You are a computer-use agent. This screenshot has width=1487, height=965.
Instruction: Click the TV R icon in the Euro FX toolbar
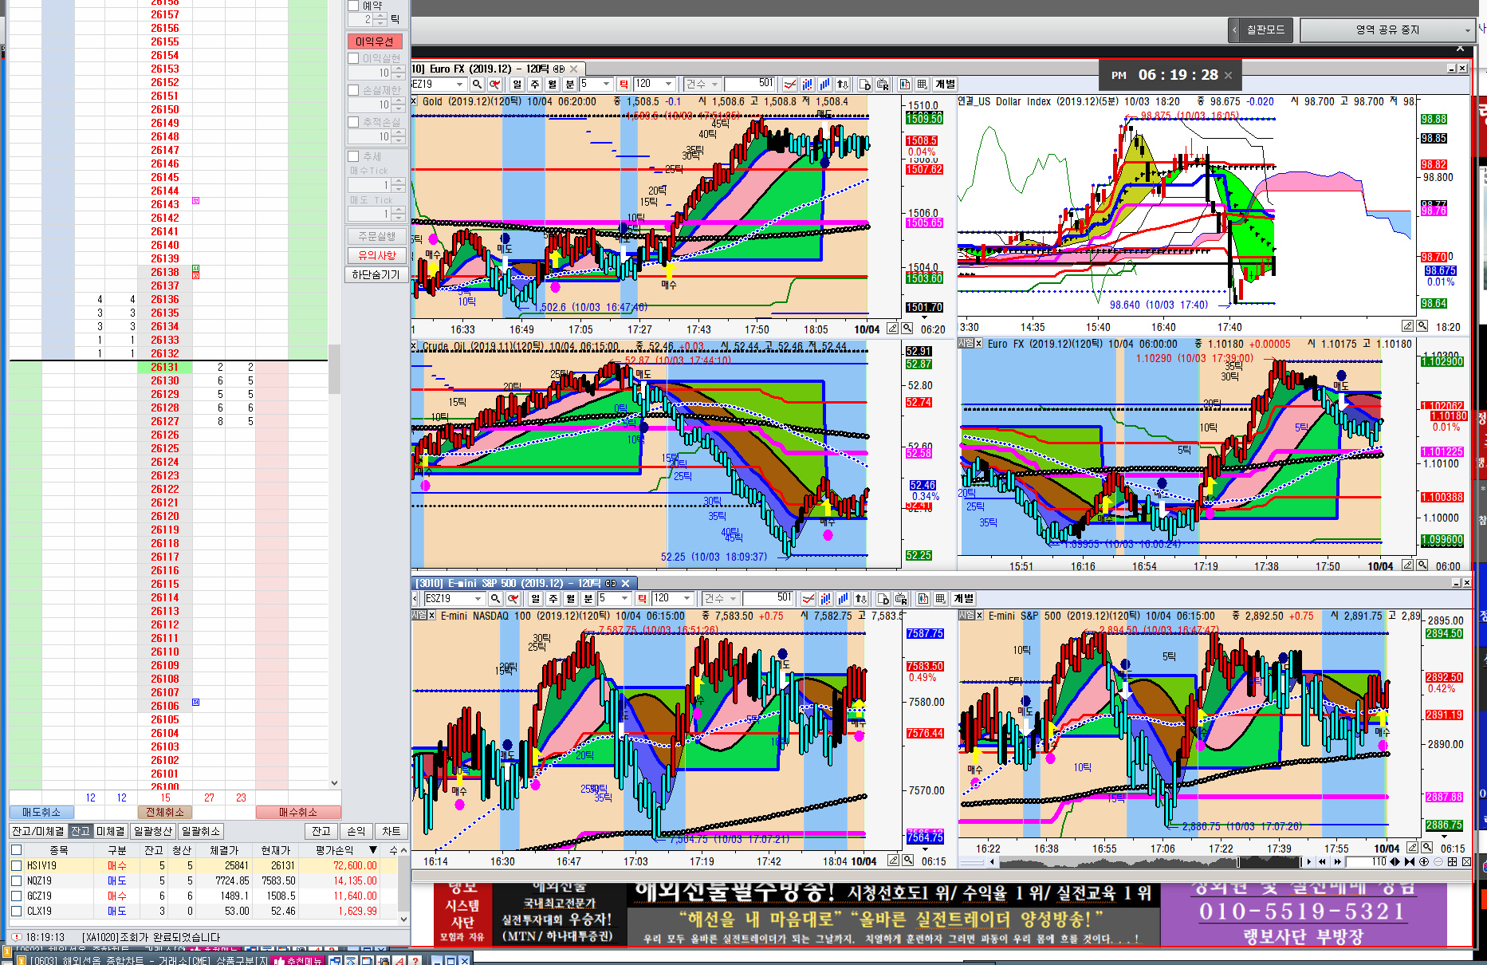tap(883, 85)
